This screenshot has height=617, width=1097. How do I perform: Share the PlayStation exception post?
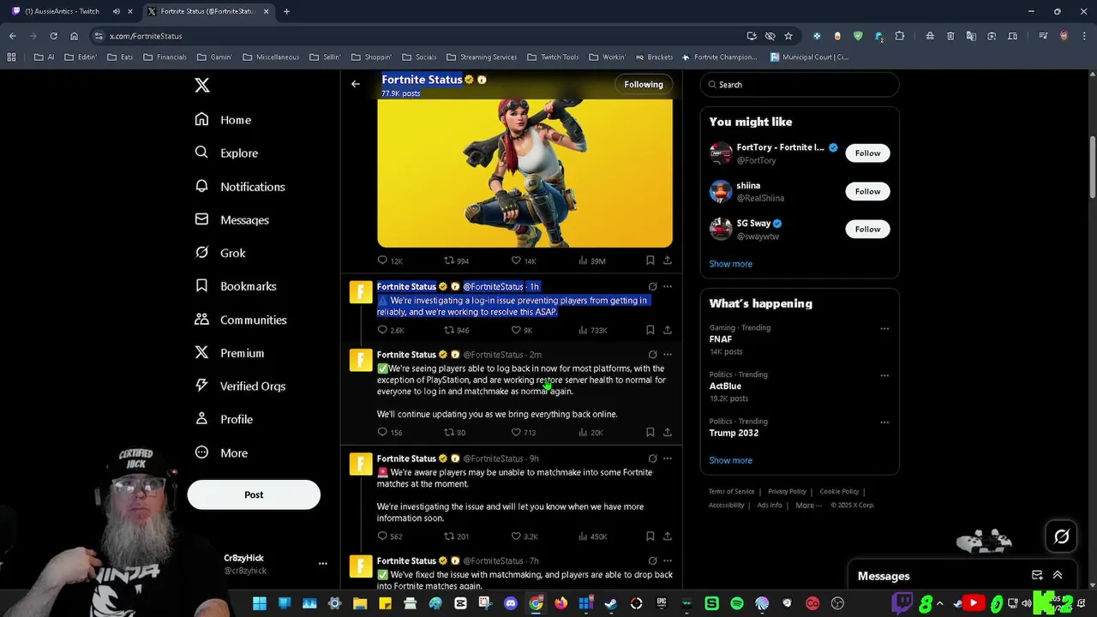(667, 432)
